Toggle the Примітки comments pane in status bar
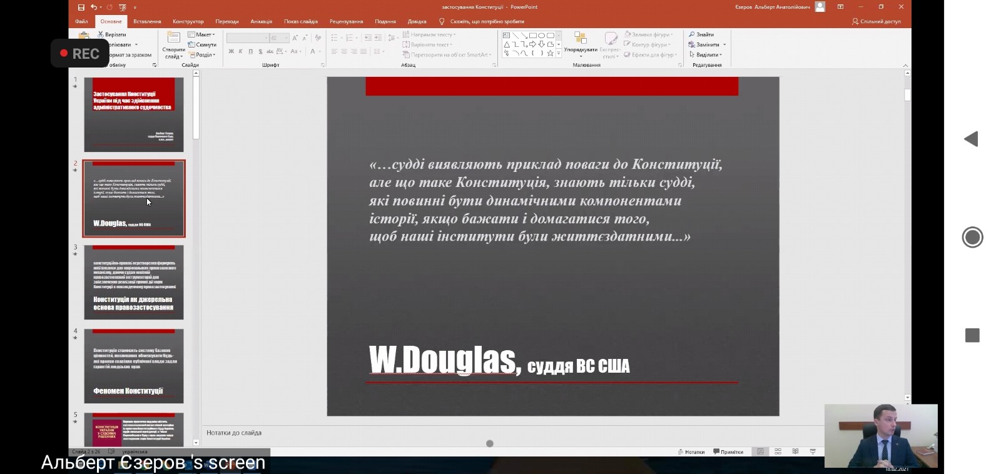This screenshot has width=1001, height=474. pos(728,451)
